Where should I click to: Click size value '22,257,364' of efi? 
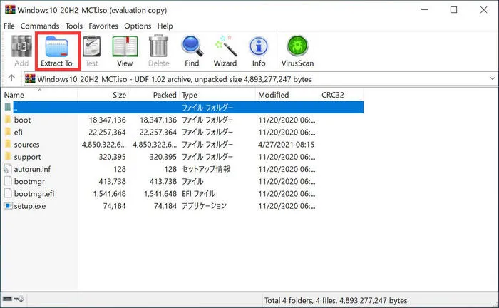[x=107, y=132]
